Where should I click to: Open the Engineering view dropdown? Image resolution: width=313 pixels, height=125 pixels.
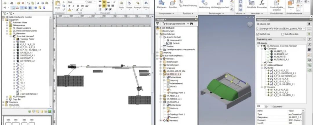click(x=281, y=38)
